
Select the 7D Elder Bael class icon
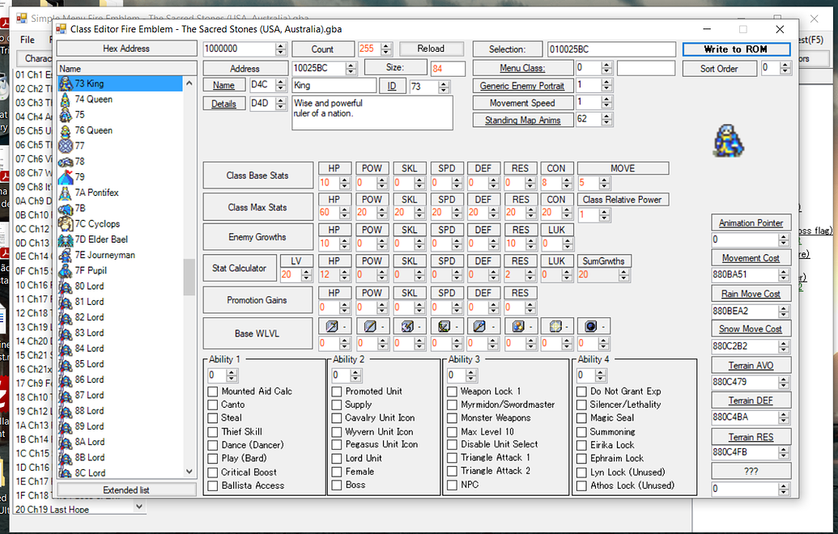pos(65,239)
